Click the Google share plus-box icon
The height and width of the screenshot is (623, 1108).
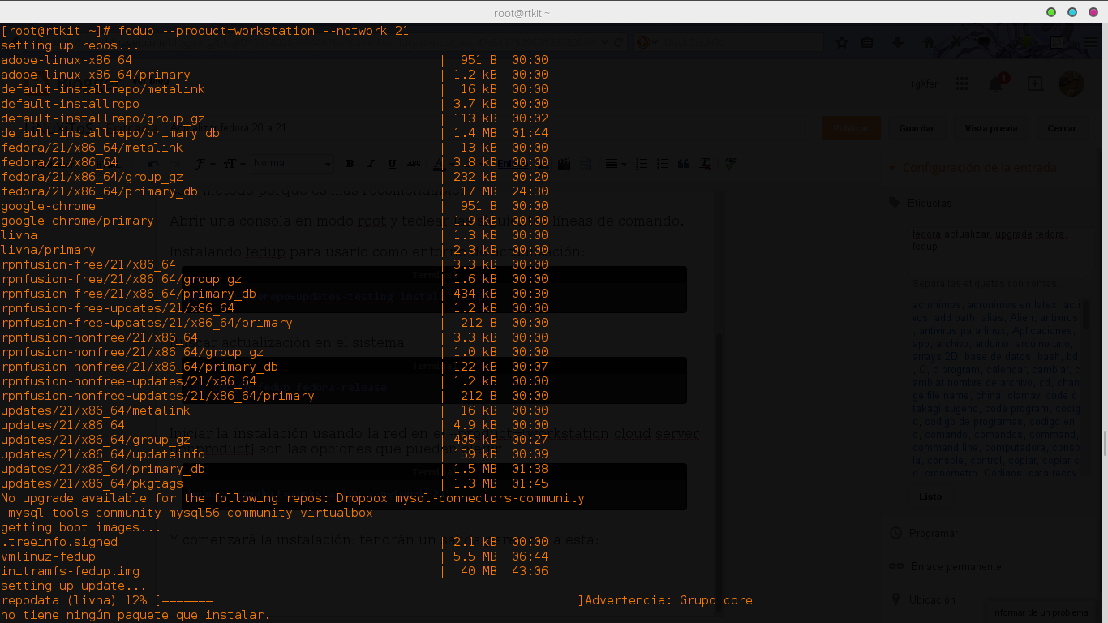tap(1035, 84)
